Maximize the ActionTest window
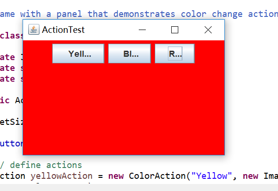The image size is (278, 191). [175, 30]
